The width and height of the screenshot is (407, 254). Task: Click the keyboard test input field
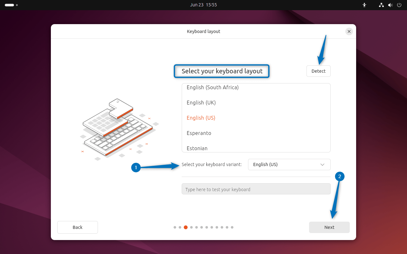point(256,189)
